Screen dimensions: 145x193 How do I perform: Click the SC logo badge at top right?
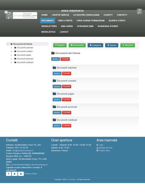pos(139,11)
